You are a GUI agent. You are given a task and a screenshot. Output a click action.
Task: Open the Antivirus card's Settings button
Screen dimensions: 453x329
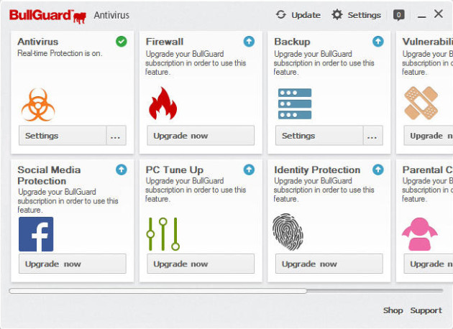point(63,135)
